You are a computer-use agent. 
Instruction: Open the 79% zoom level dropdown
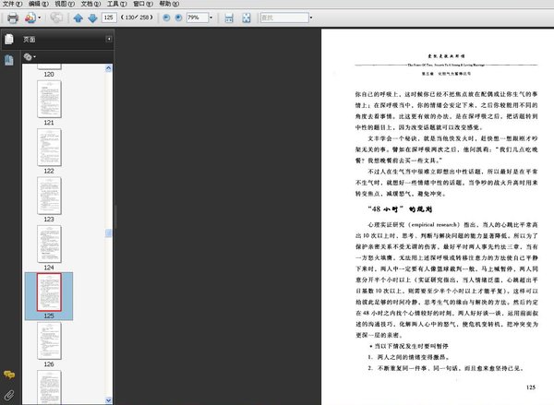pyautogui.click(x=211, y=18)
